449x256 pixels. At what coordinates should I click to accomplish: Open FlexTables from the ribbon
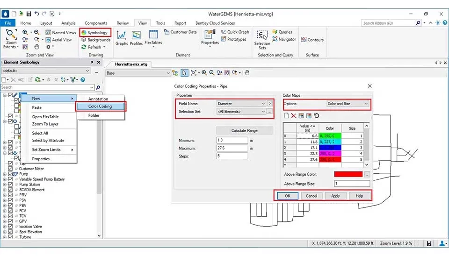click(x=153, y=37)
